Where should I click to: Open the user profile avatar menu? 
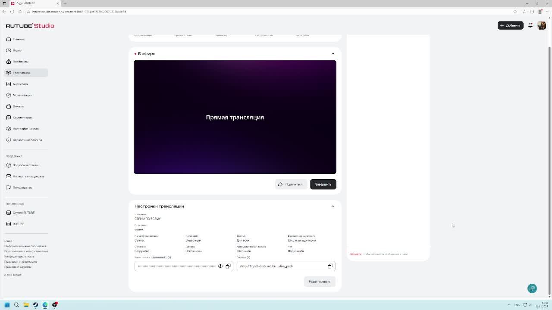click(542, 25)
